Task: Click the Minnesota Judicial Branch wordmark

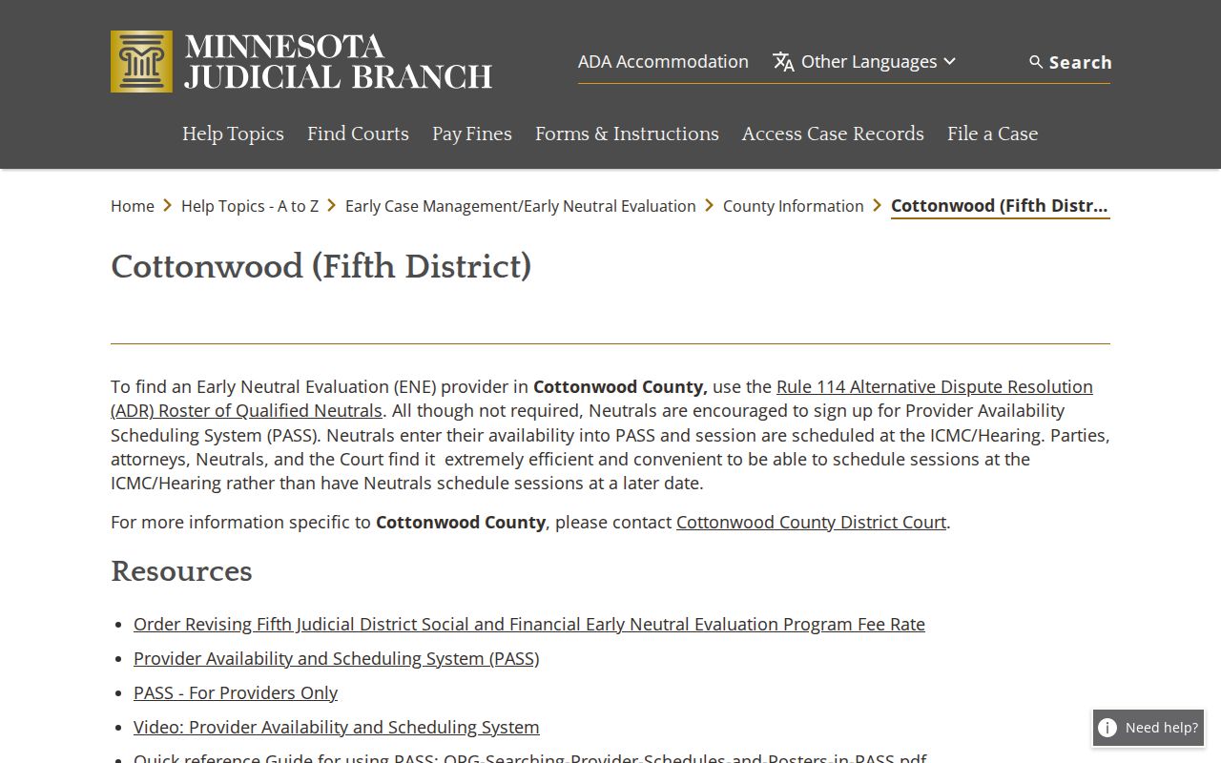Action: 339,62
